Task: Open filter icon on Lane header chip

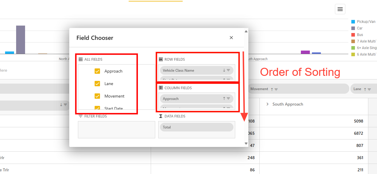Action: [369, 89]
